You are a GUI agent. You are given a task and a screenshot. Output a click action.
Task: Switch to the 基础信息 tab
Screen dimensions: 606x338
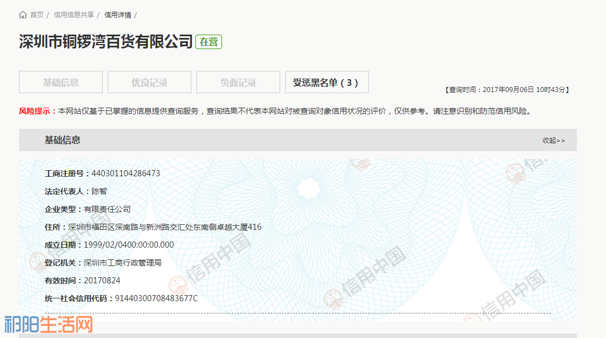[61, 82]
